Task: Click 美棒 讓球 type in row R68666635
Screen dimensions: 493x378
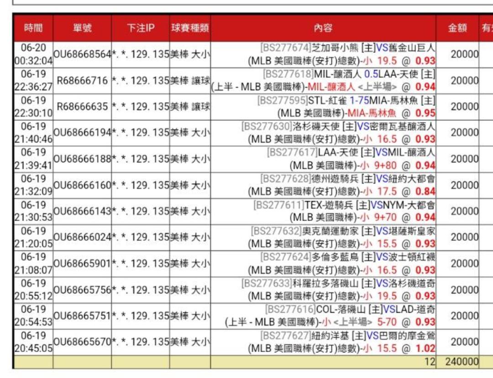Action: point(190,107)
